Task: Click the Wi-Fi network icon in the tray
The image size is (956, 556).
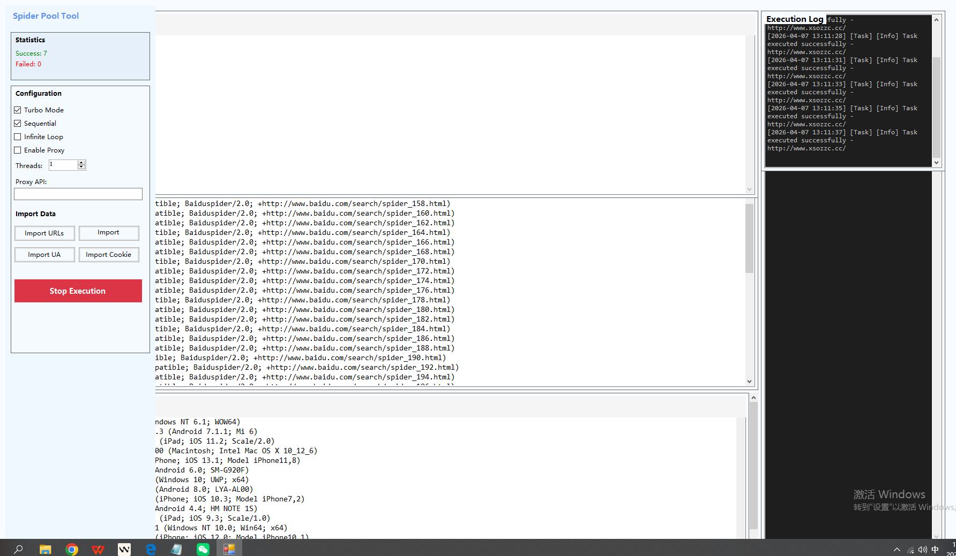Action: pos(910,549)
